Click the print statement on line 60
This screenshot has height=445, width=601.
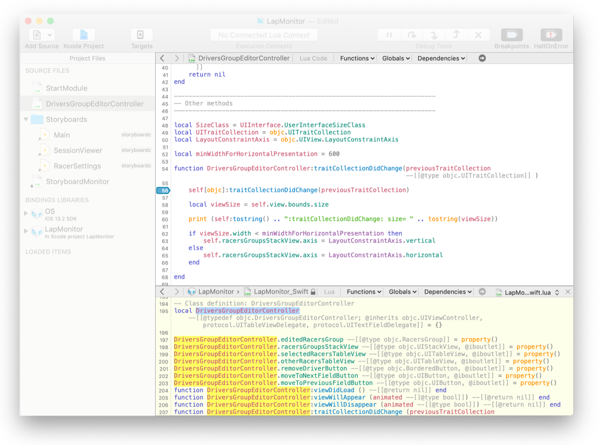tap(198, 219)
